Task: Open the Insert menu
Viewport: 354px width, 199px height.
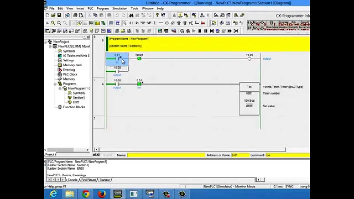Action: 80,9
